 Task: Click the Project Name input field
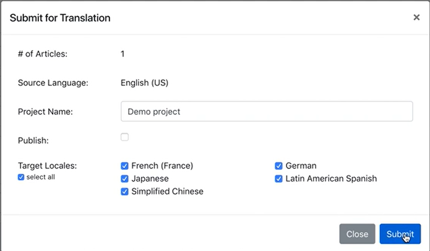pyautogui.click(x=267, y=111)
